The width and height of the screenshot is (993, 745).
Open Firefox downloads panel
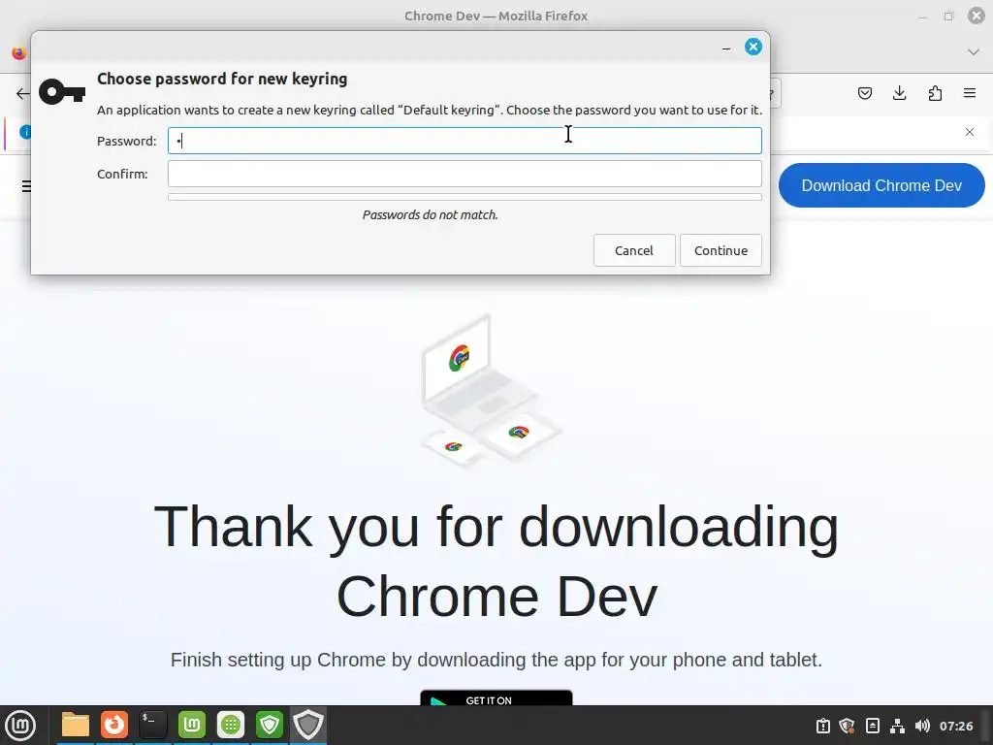click(x=899, y=94)
